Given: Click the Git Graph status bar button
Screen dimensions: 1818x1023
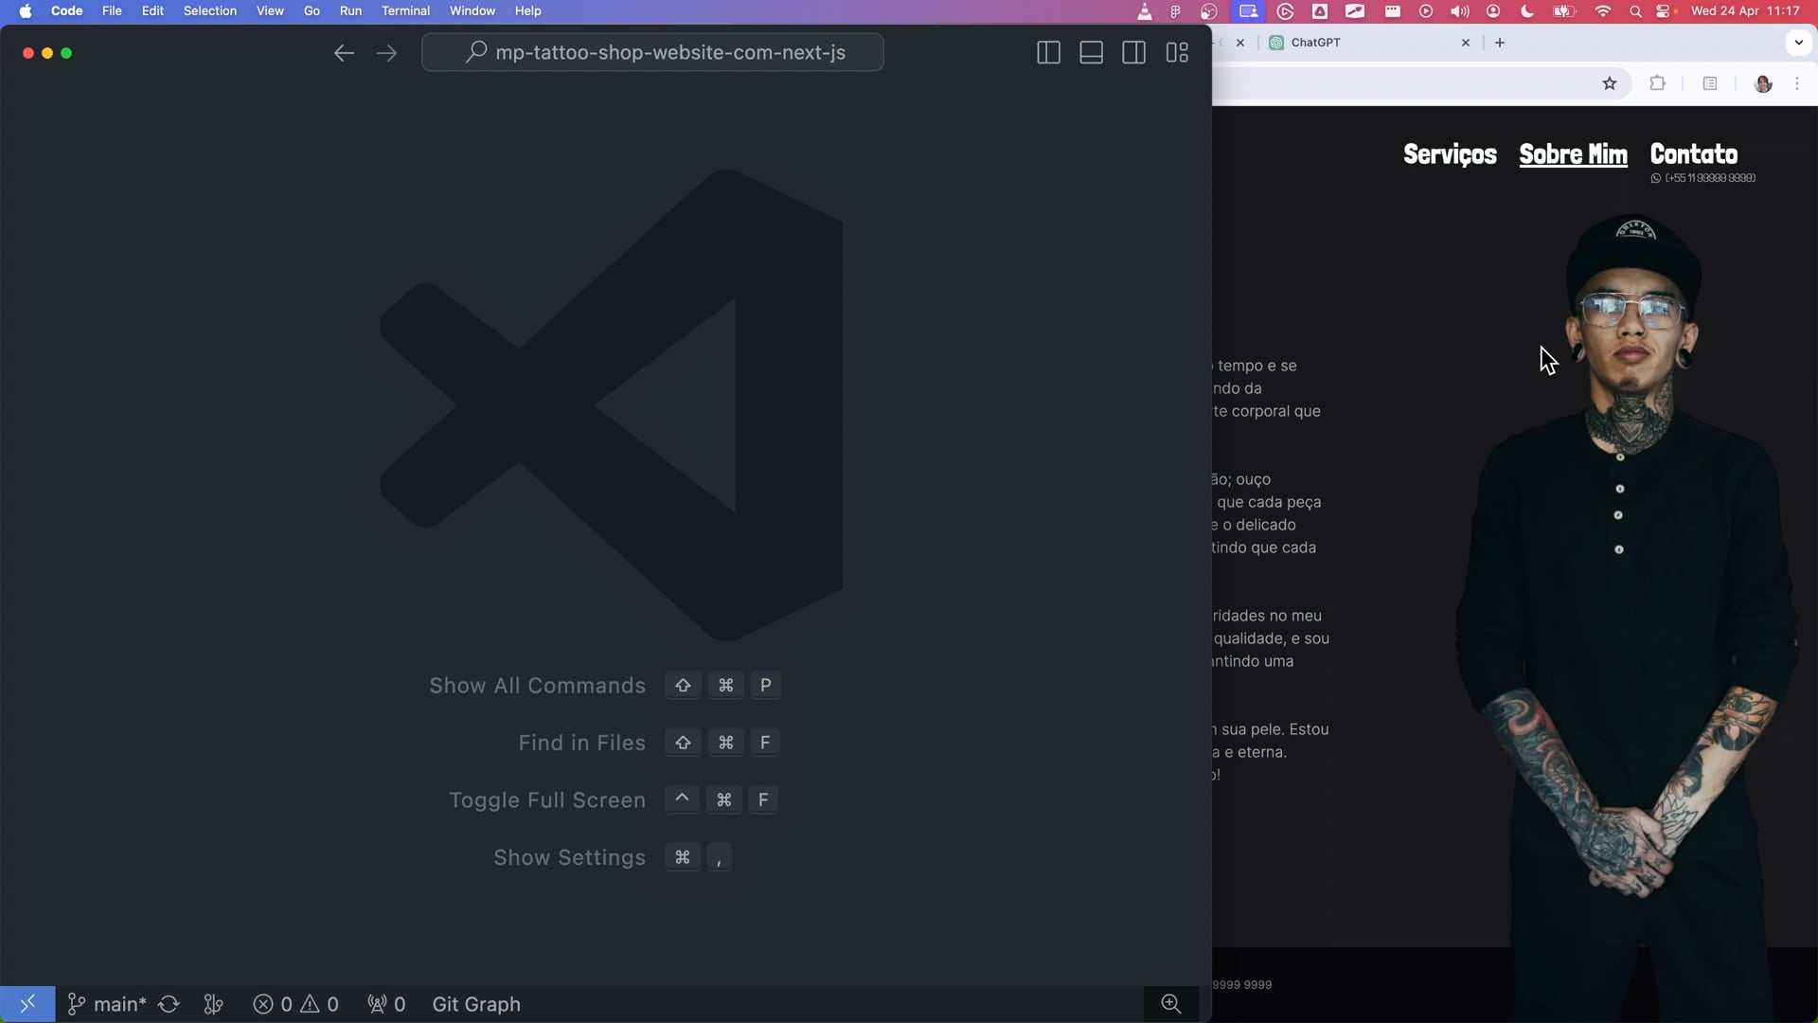Looking at the screenshot, I should click(476, 1004).
